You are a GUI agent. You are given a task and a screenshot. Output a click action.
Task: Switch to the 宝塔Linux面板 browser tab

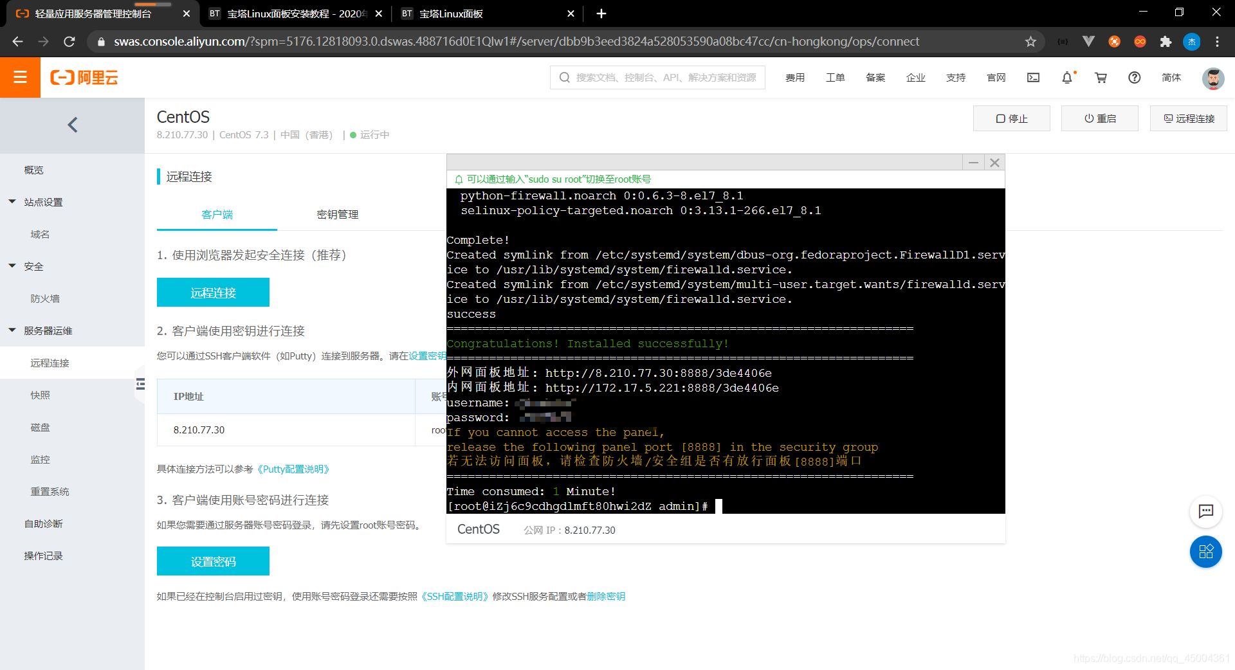[x=487, y=14]
